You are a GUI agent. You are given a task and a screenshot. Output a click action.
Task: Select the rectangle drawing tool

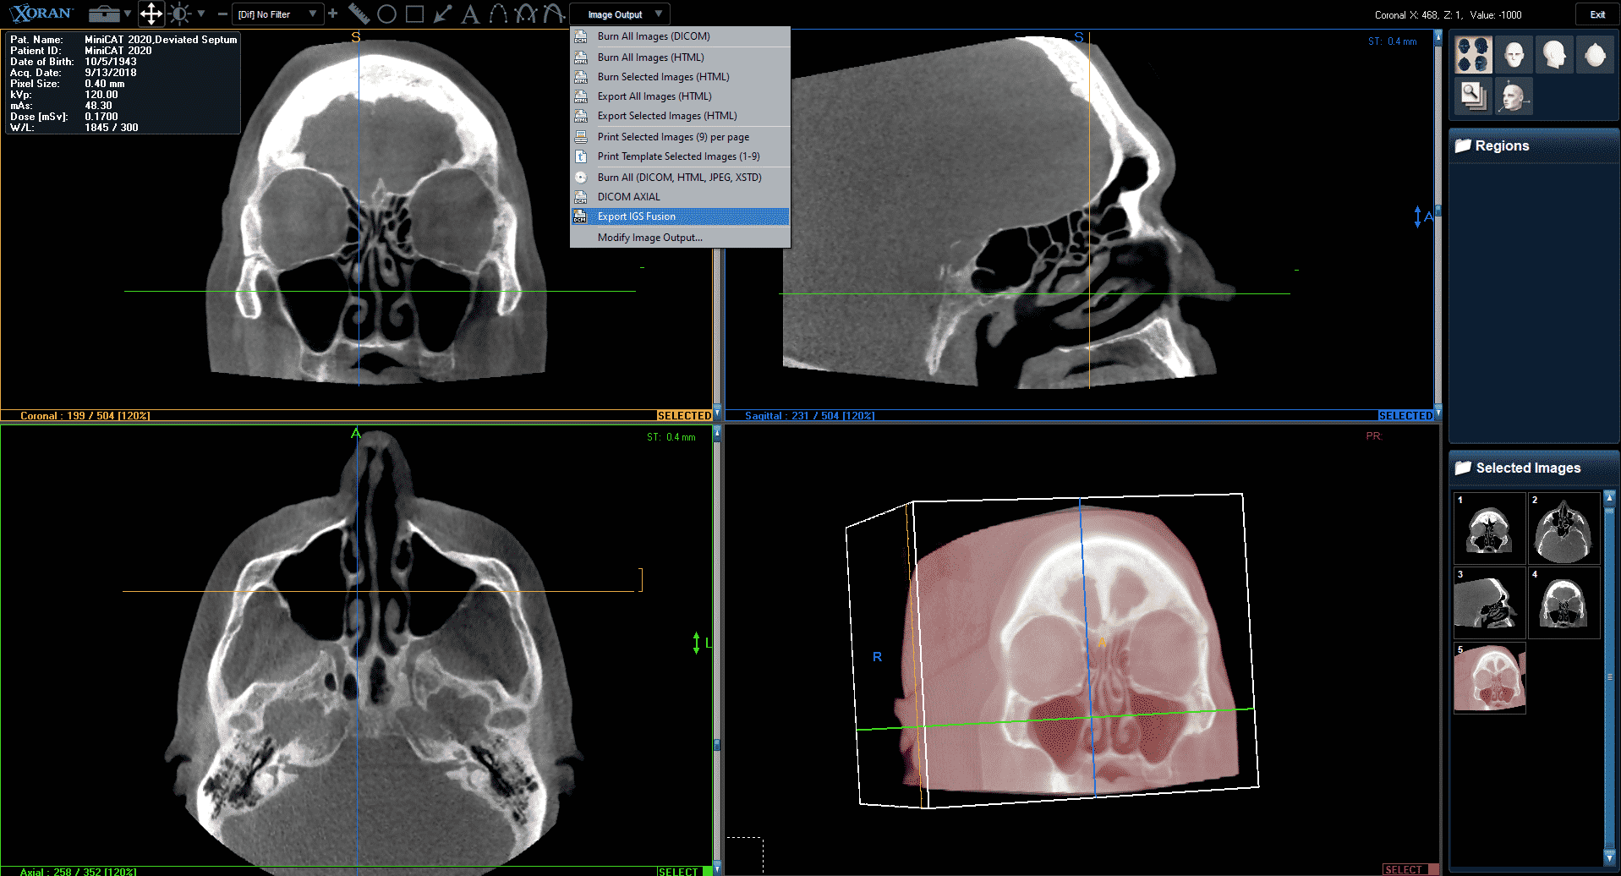click(414, 14)
